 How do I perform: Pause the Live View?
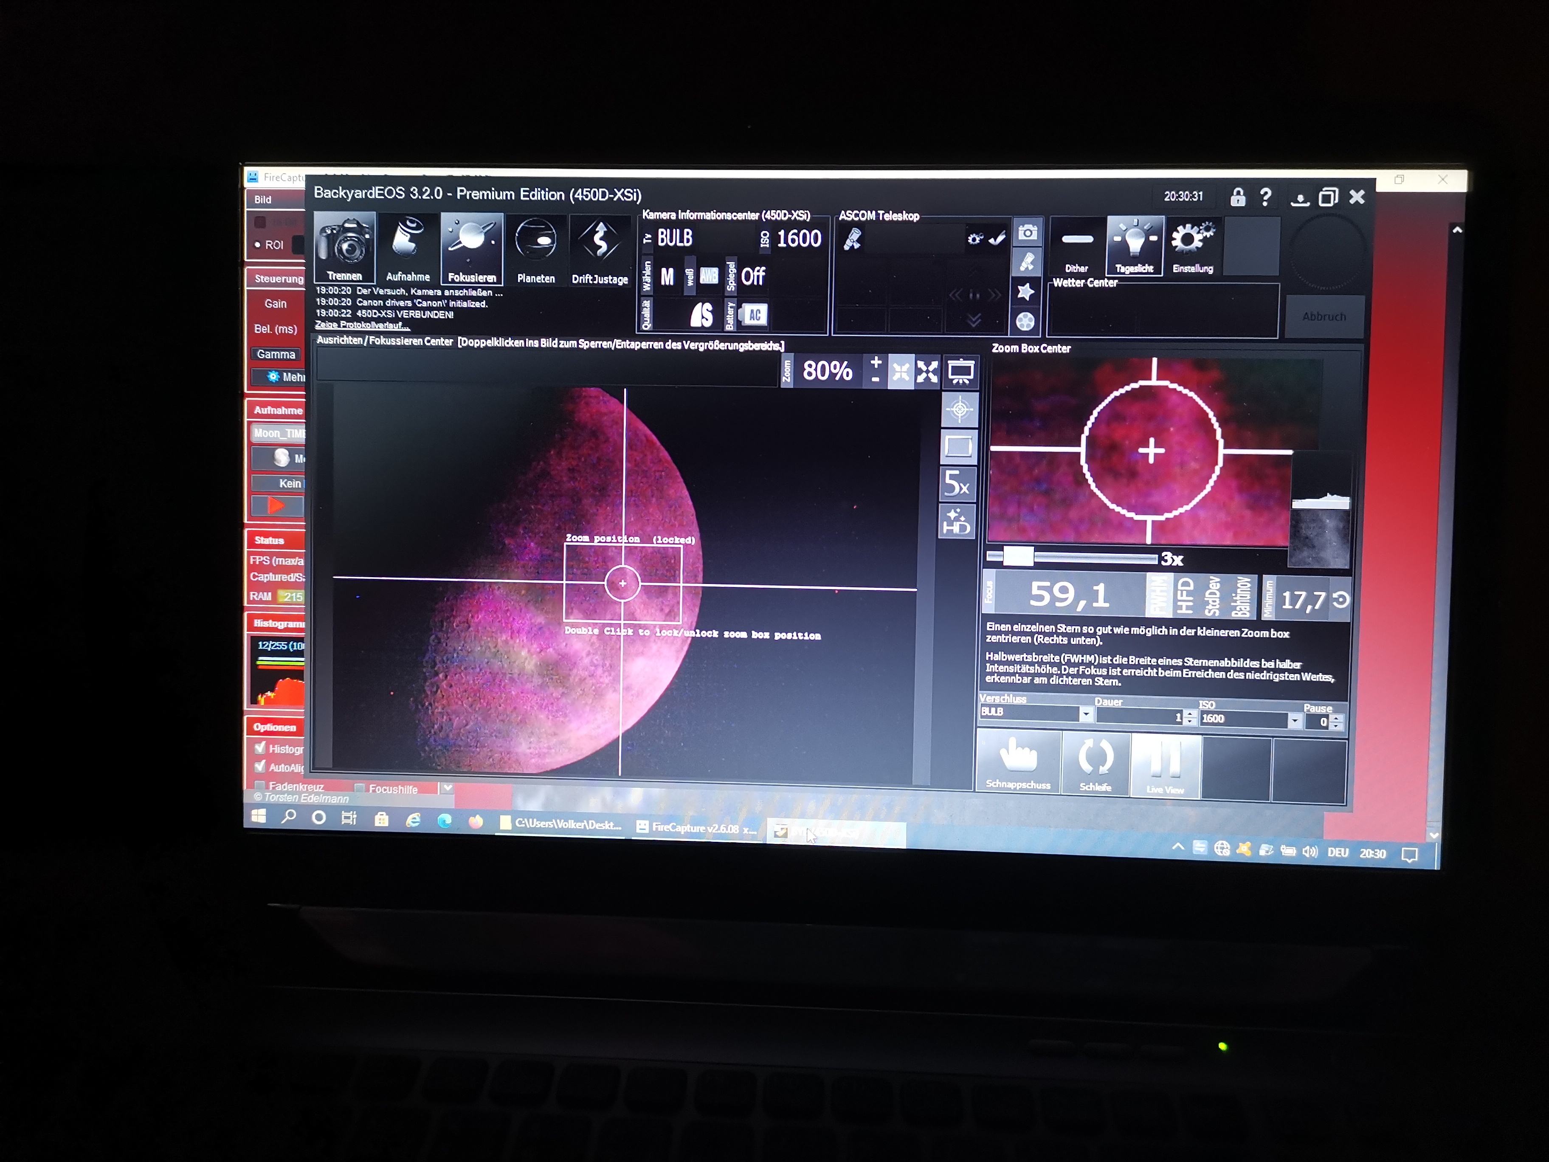pyautogui.click(x=1165, y=766)
